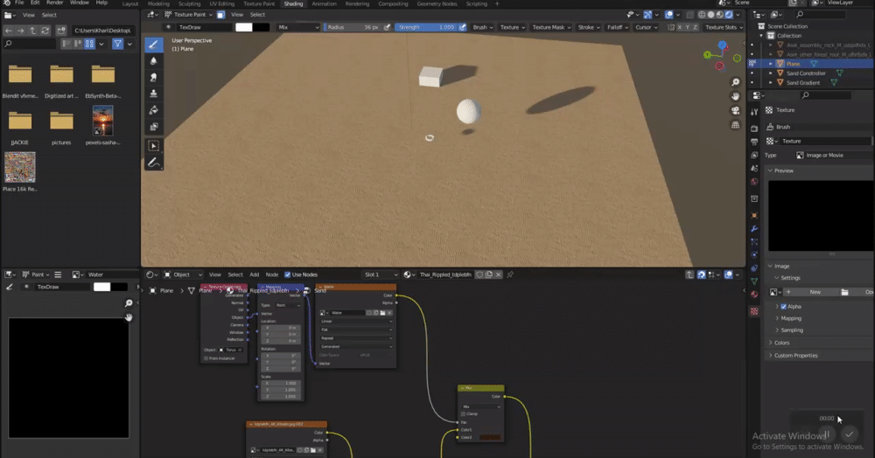Switch to the Geometry Nodes workspace tab

(x=437, y=3)
